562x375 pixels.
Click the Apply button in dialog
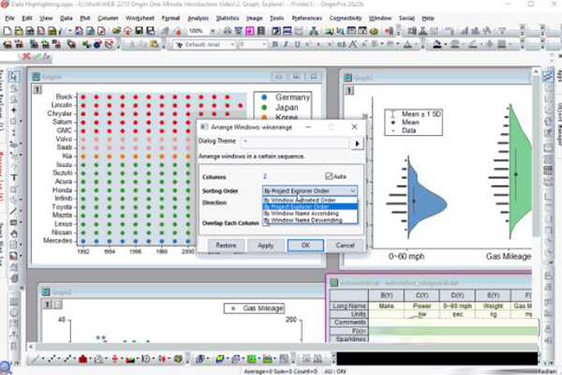click(x=265, y=245)
